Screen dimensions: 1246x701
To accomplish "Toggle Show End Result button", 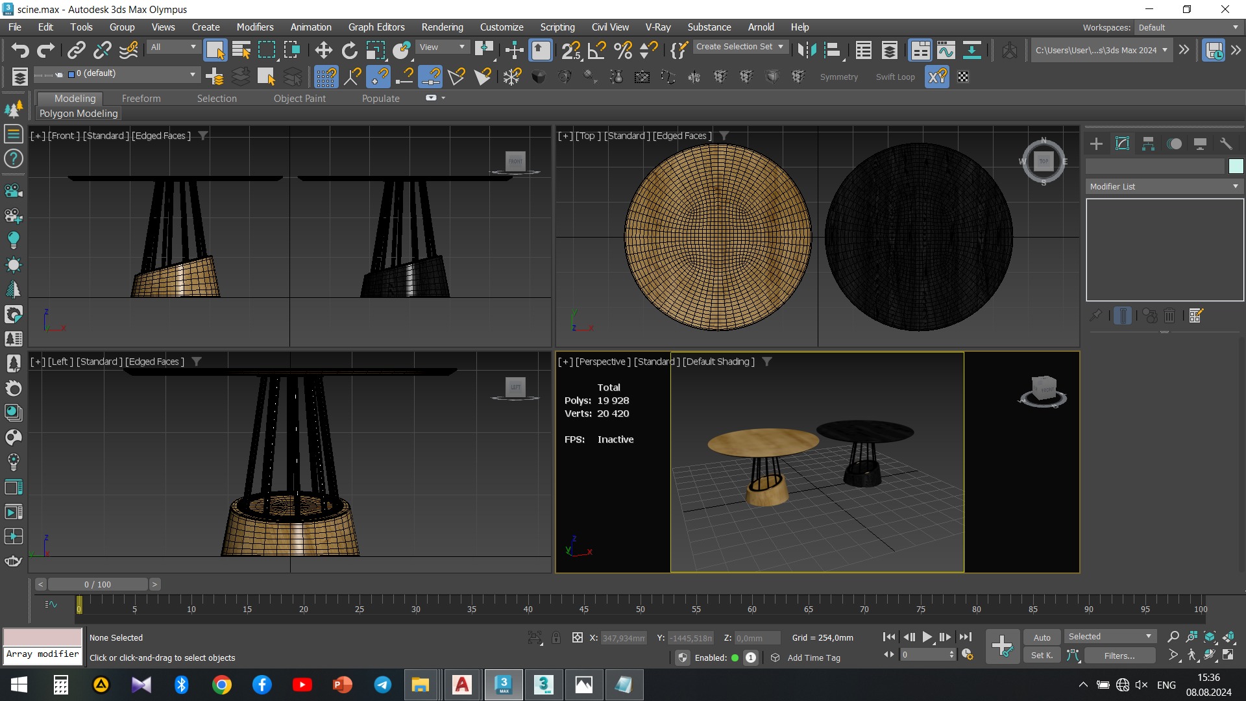I will [x=1122, y=315].
